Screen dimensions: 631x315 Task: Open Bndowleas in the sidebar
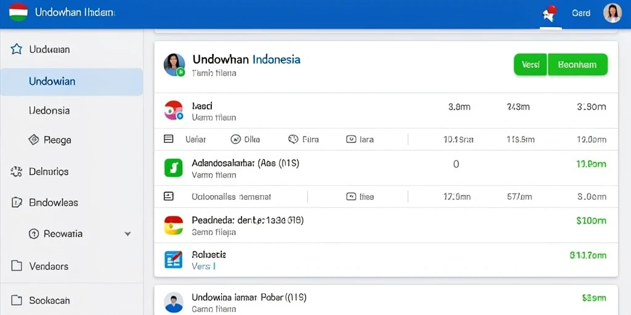[x=54, y=202]
